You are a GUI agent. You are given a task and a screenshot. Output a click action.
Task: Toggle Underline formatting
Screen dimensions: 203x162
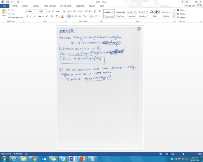click(34, 16)
